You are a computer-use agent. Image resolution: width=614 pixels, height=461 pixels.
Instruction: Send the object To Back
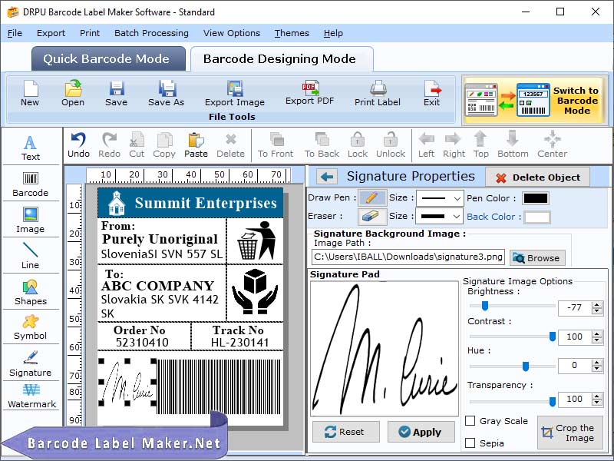(322, 145)
